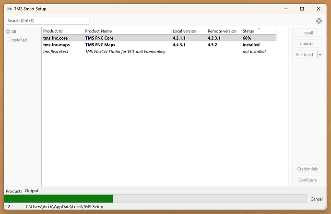Expand the Full build dropdown arrow
This screenshot has width=331, height=214.
tap(320, 54)
